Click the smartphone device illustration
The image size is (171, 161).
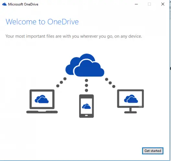click(86, 106)
